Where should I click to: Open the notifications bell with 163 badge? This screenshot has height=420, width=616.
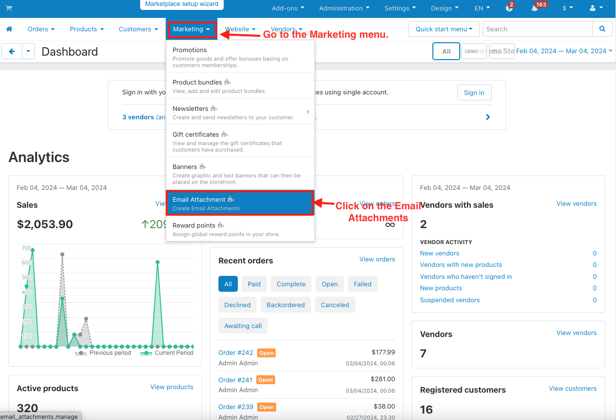point(536,8)
